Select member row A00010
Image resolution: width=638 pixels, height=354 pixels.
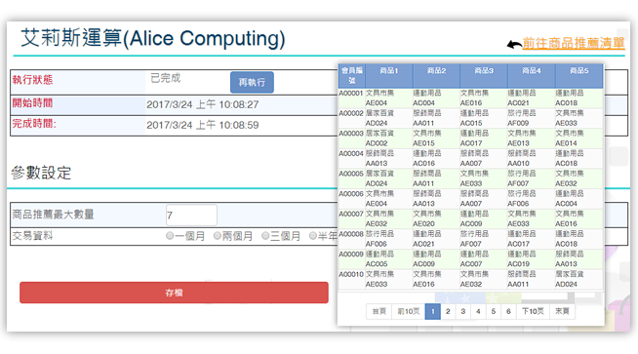[x=470, y=279]
